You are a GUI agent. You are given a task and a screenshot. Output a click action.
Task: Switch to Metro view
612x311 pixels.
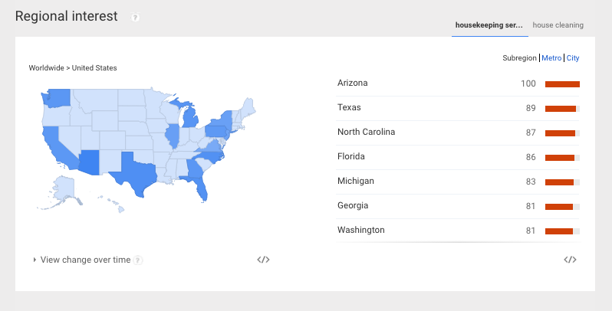pyautogui.click(x=551, y=58)
